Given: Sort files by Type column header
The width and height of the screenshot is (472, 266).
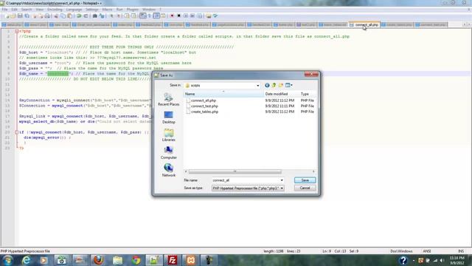Looking at the screenshot, I should [308, 94].
